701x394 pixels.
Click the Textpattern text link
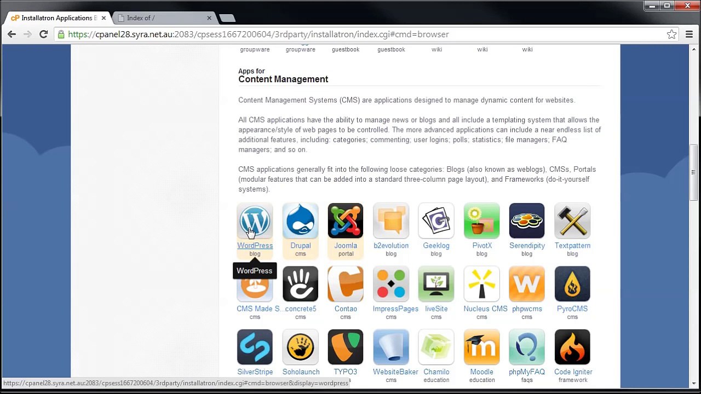[x=572, y=246]
